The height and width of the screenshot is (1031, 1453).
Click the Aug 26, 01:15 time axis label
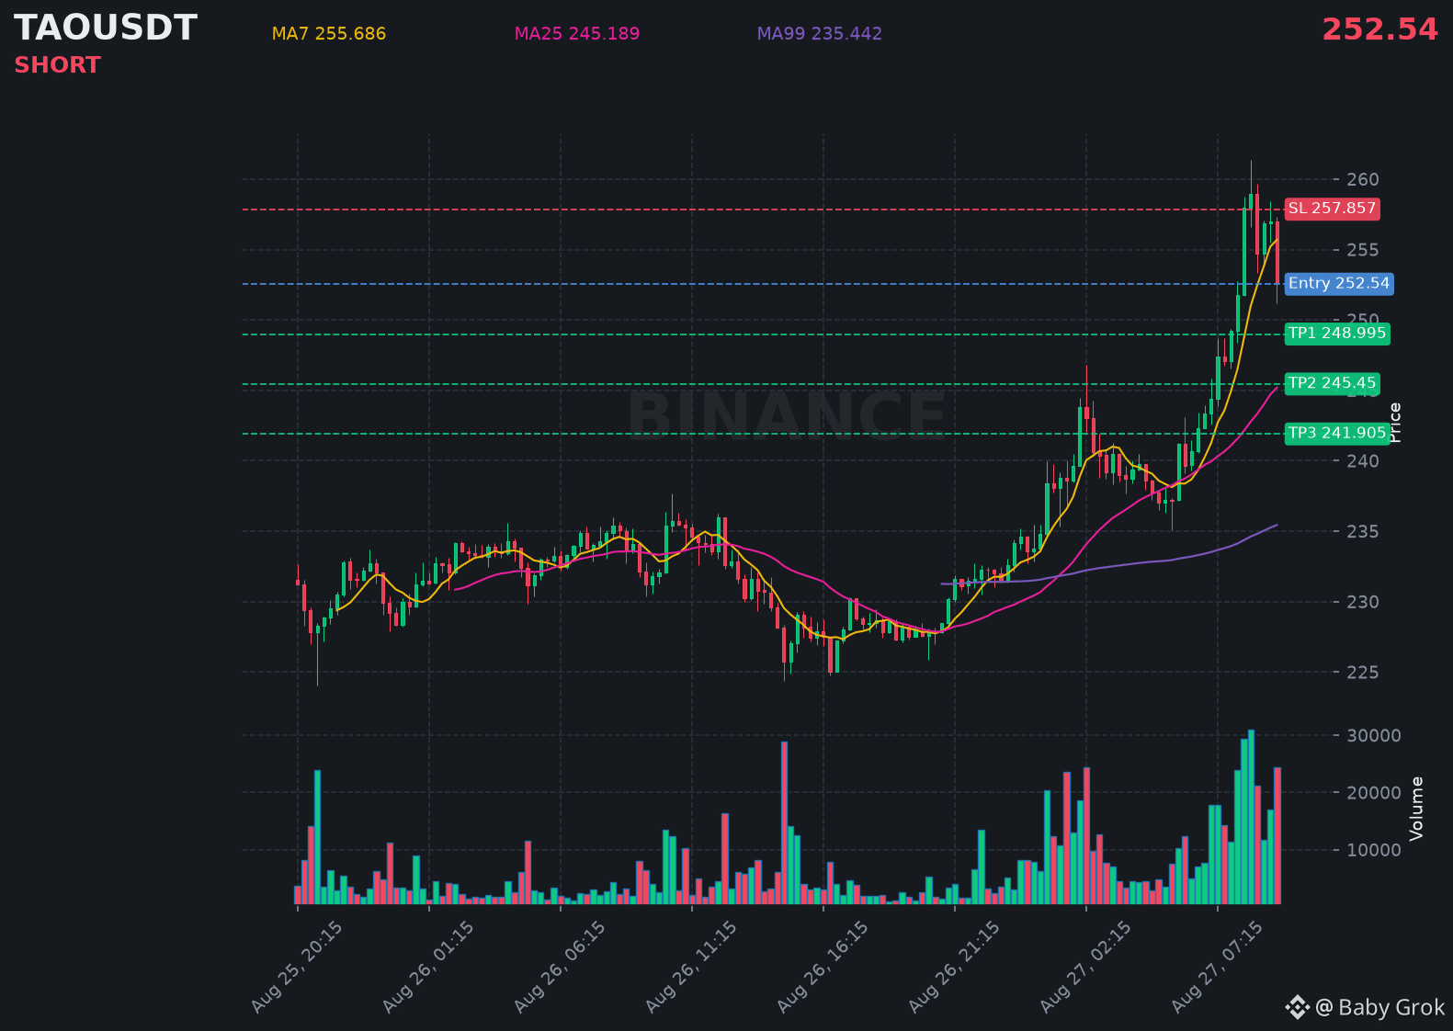[428, 968]
